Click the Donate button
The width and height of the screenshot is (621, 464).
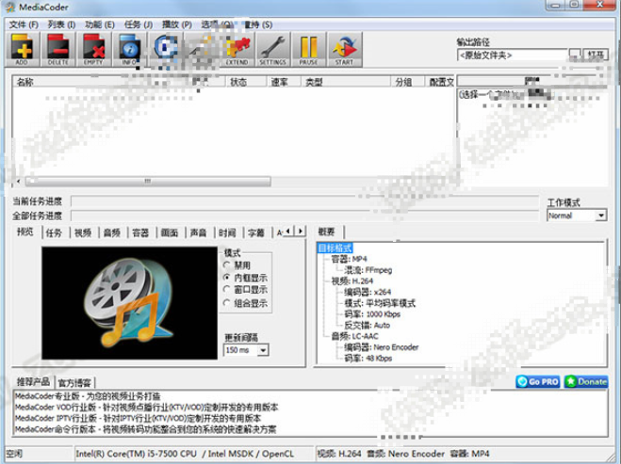coord(586,382)
